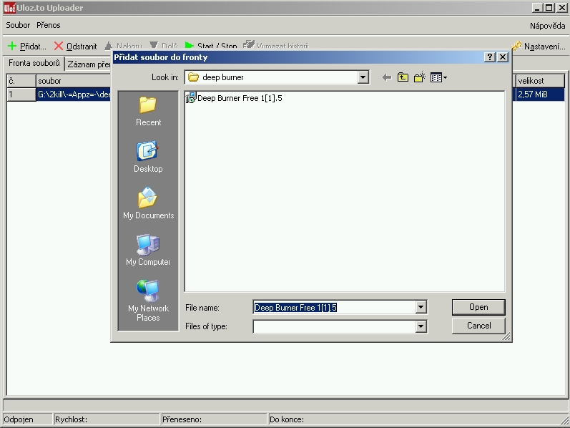Expand the Files of type dropdown

tap(421, 326)
